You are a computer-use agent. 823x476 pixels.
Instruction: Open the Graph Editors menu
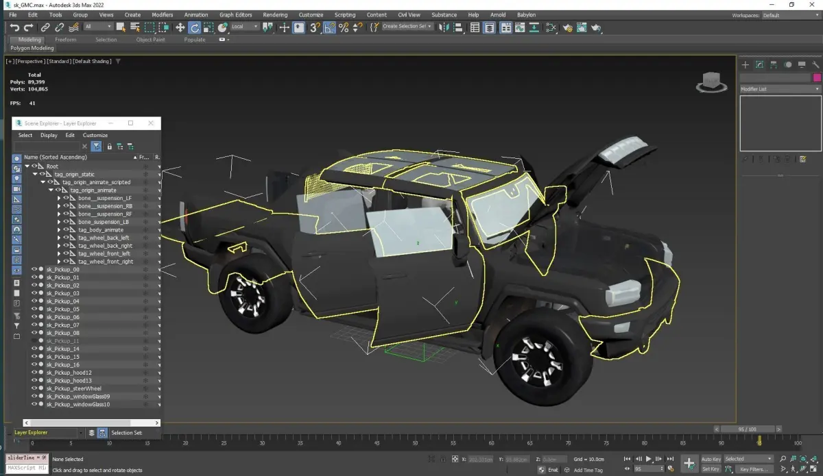235,14
